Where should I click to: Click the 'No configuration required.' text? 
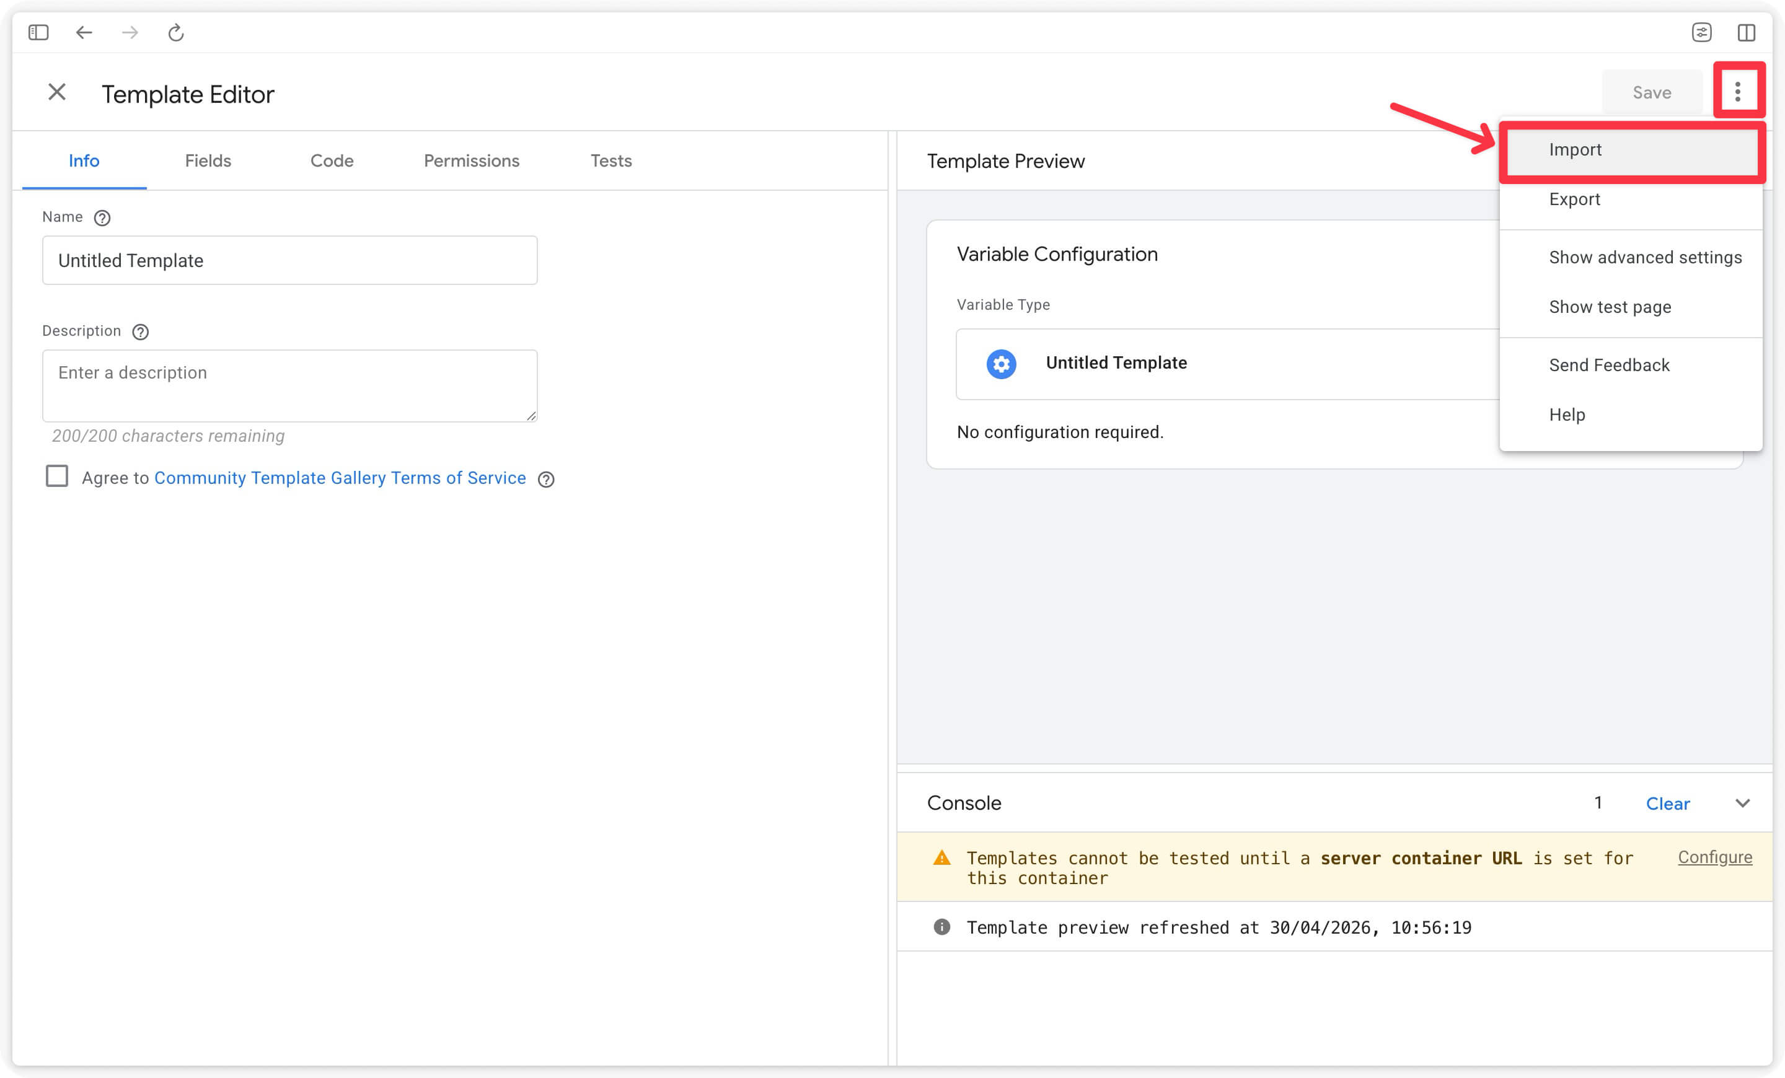click(x=1060, y=432)
